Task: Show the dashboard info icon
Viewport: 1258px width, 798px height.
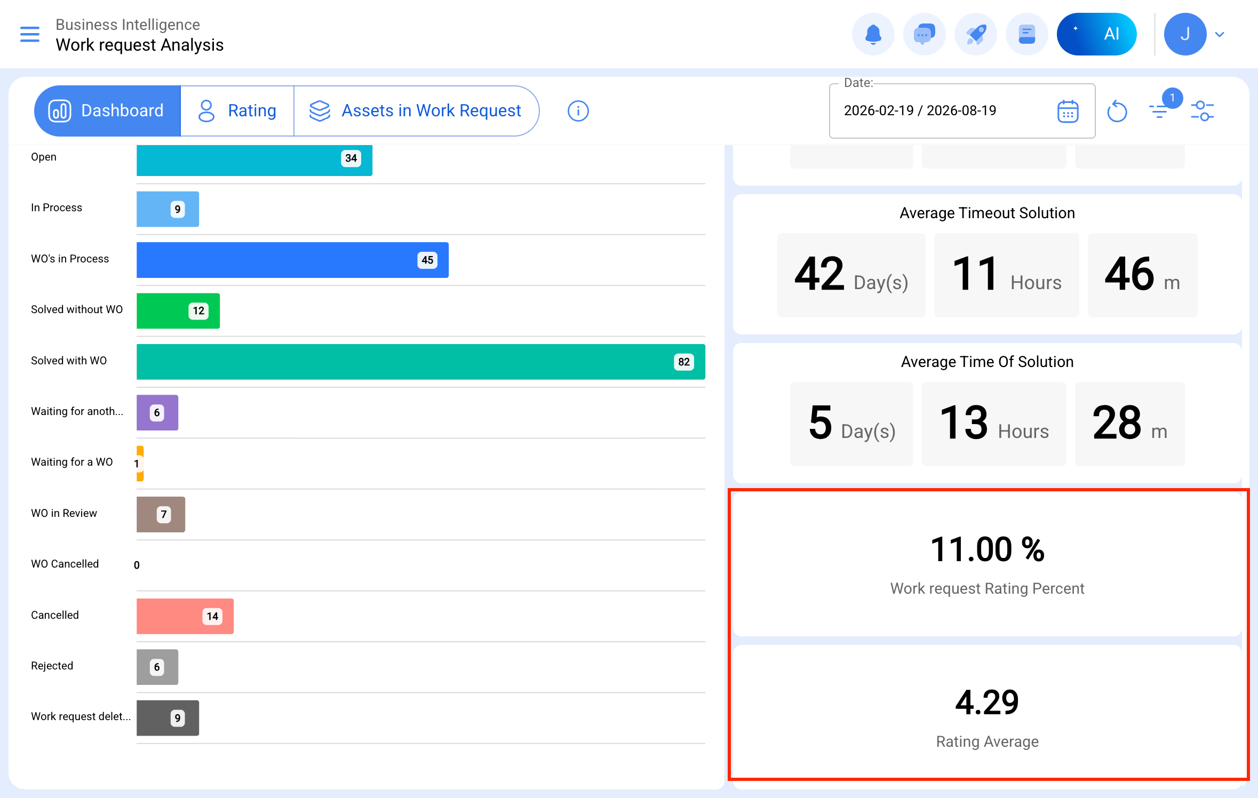Action: click(578, 111)
